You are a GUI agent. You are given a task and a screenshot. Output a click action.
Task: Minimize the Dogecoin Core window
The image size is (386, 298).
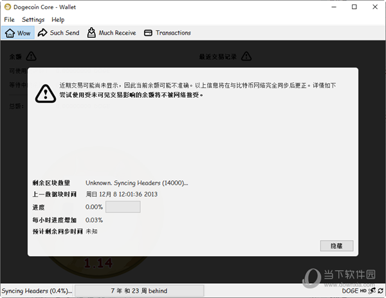tap(334, 7)
